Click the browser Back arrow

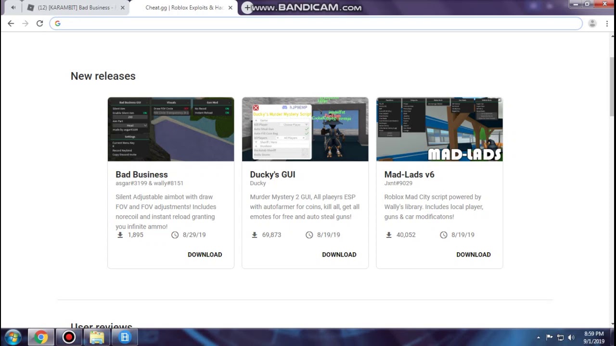pyautogui.click(x=11, y=23)
